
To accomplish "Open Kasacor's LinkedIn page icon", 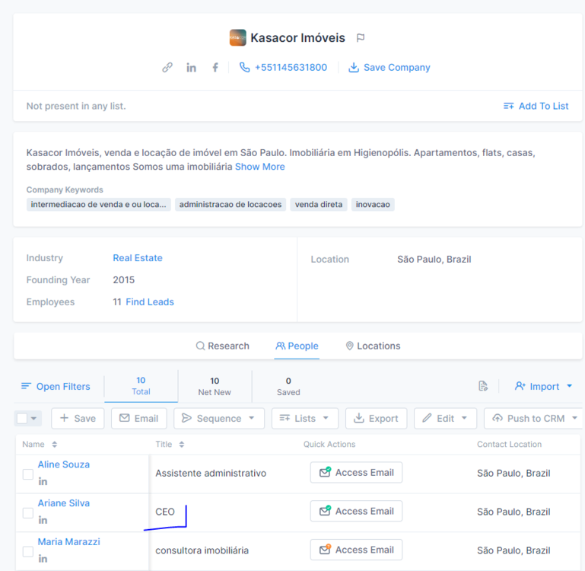I will (191, 68).
